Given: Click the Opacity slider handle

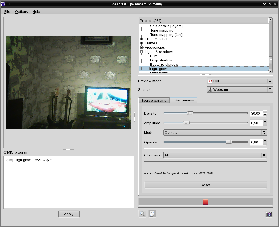Looking at the screenshot, I should 229,142.
